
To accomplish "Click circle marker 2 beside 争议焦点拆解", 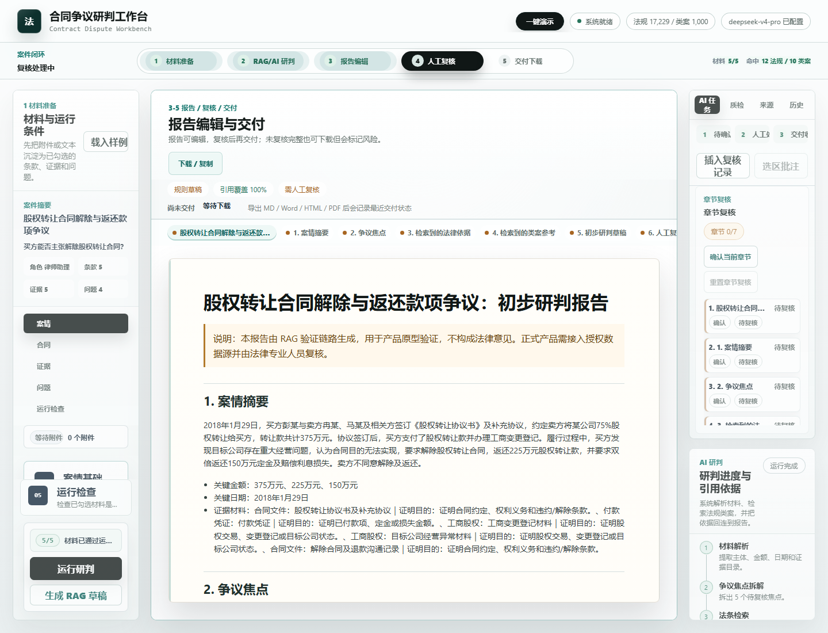I will click(x=706, y=587).
